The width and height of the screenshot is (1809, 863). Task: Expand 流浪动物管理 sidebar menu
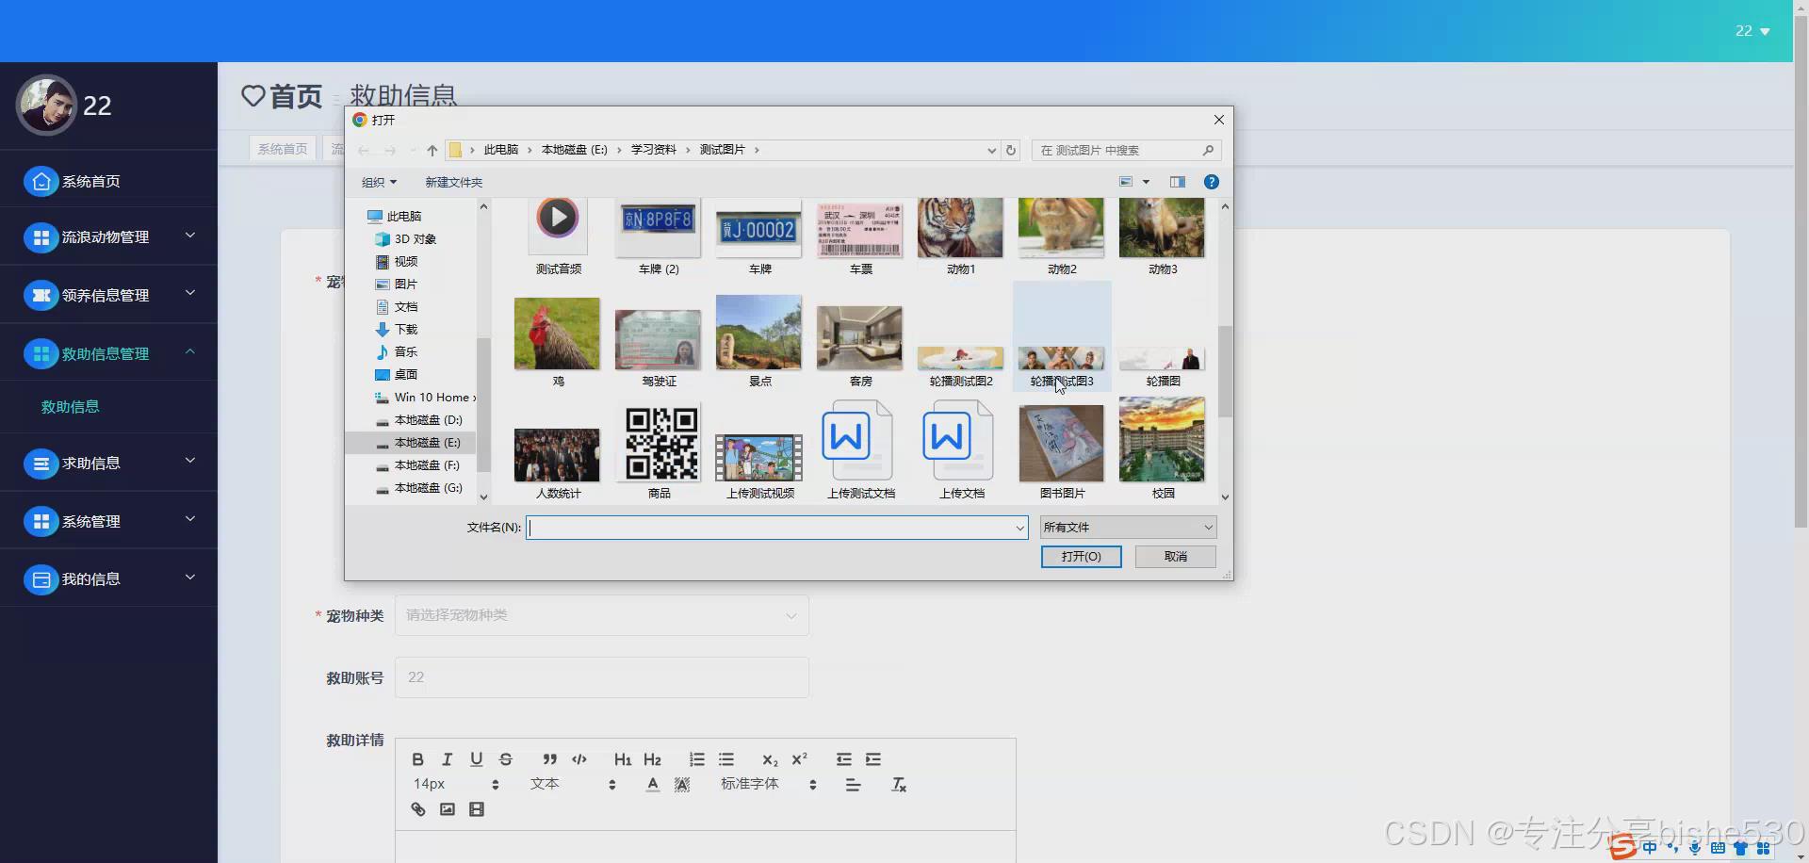coord(108,236)
